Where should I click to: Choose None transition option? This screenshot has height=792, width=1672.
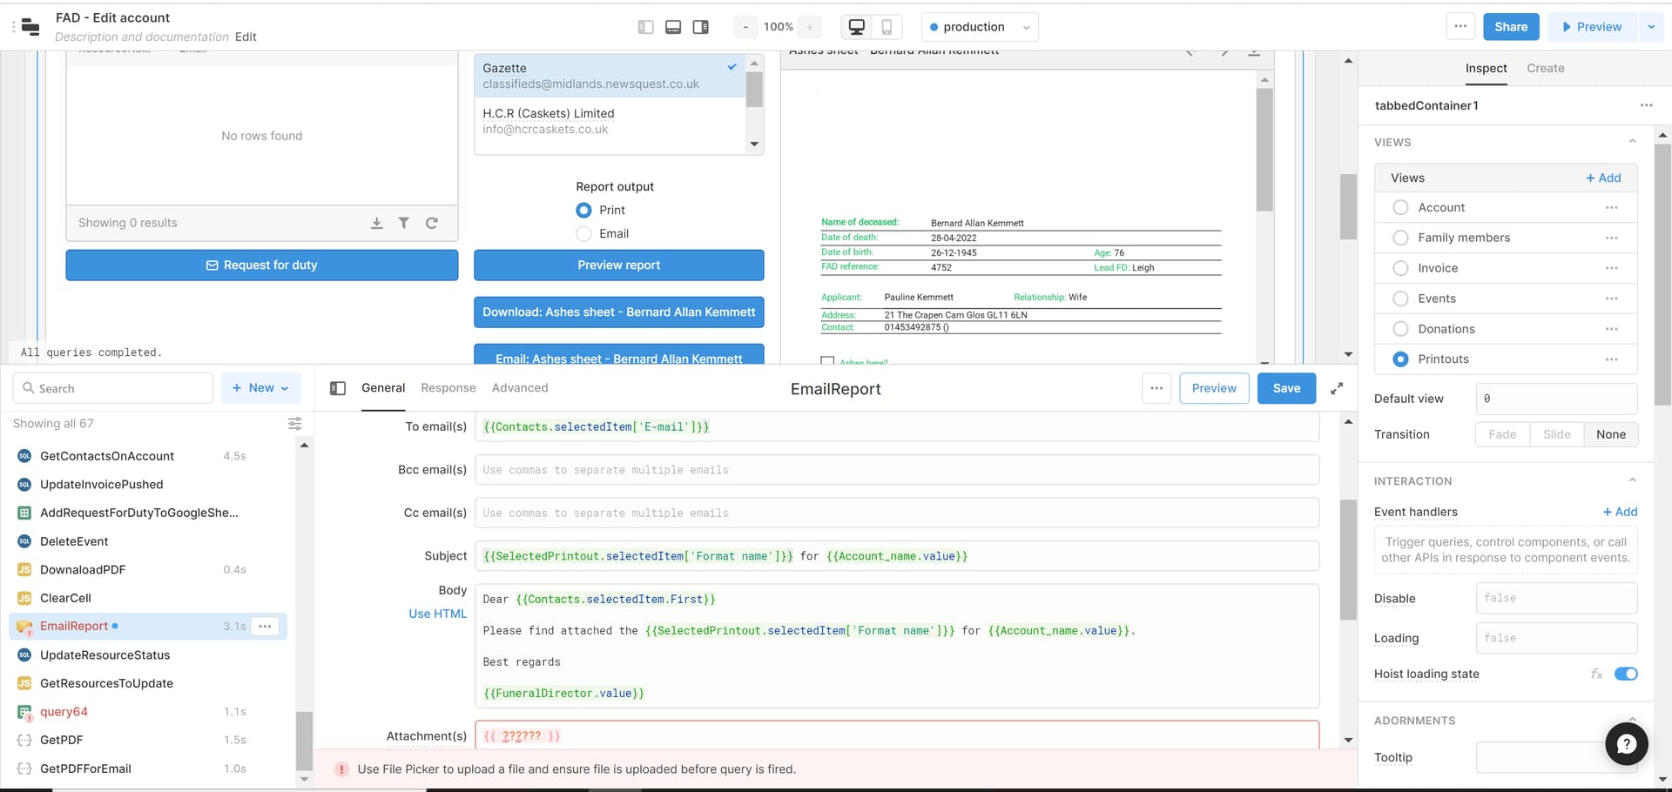point(1611,434)
